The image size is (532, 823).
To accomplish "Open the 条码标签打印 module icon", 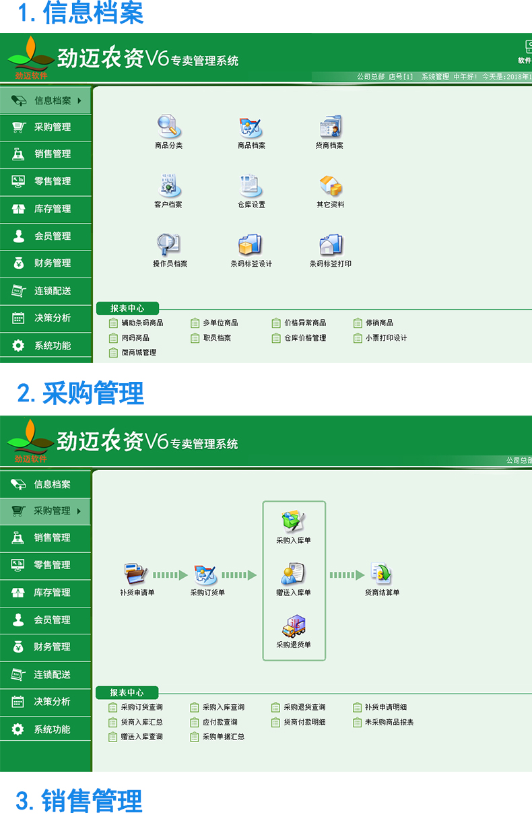I will click(x=330, y=250).
